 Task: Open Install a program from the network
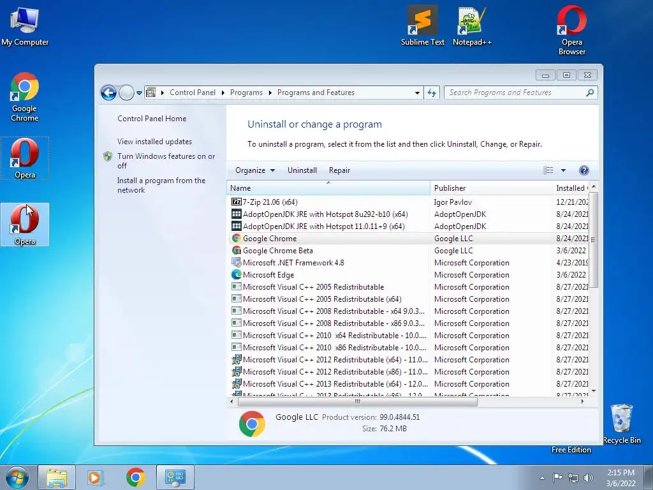point(161,185)
